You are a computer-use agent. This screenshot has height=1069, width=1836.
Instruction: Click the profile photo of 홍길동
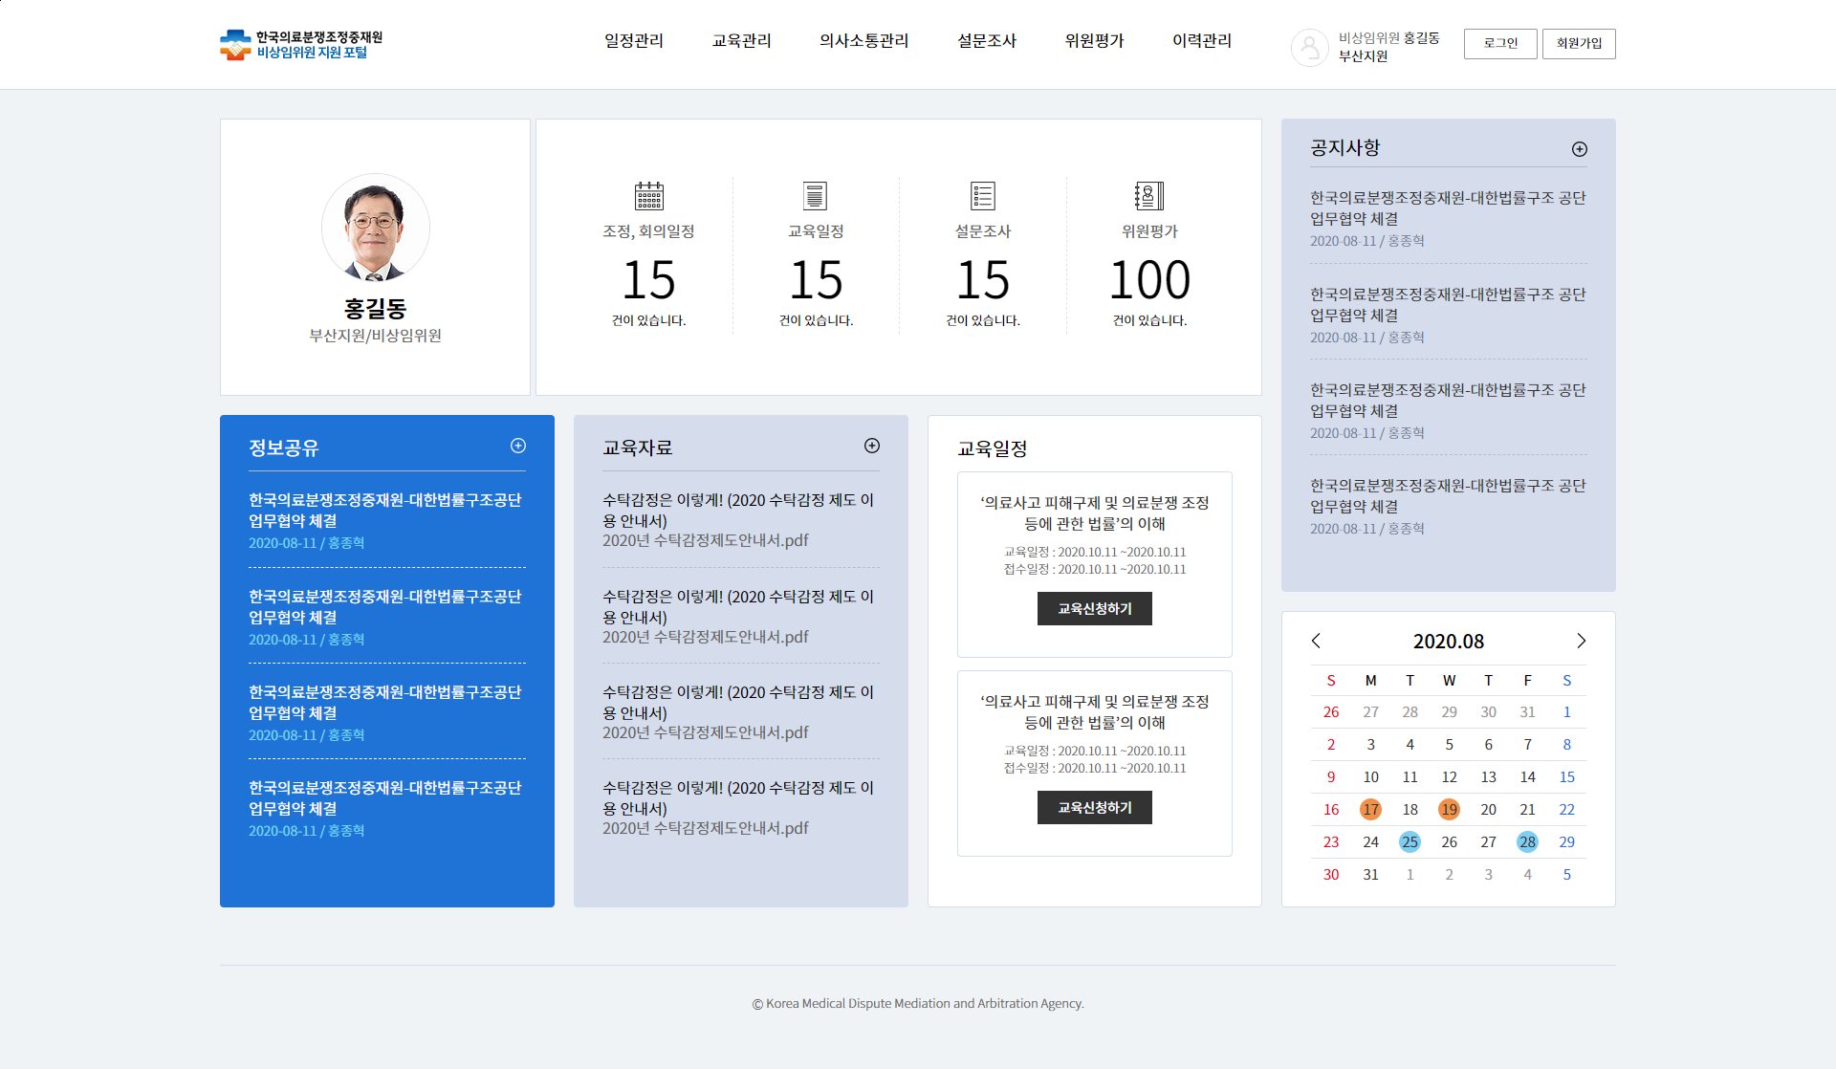376,228
